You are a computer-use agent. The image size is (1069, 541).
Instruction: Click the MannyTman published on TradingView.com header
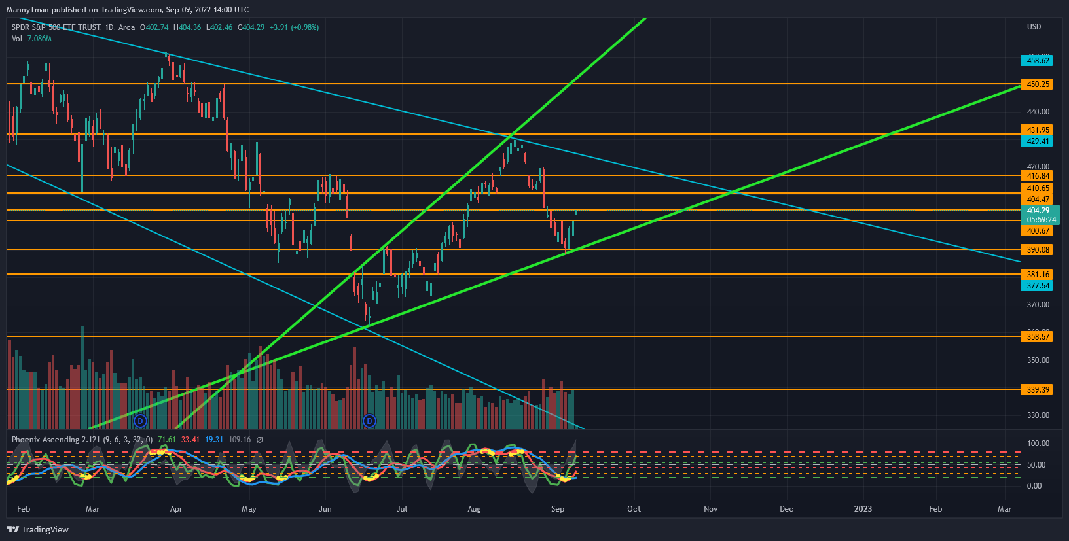point(127,10)
